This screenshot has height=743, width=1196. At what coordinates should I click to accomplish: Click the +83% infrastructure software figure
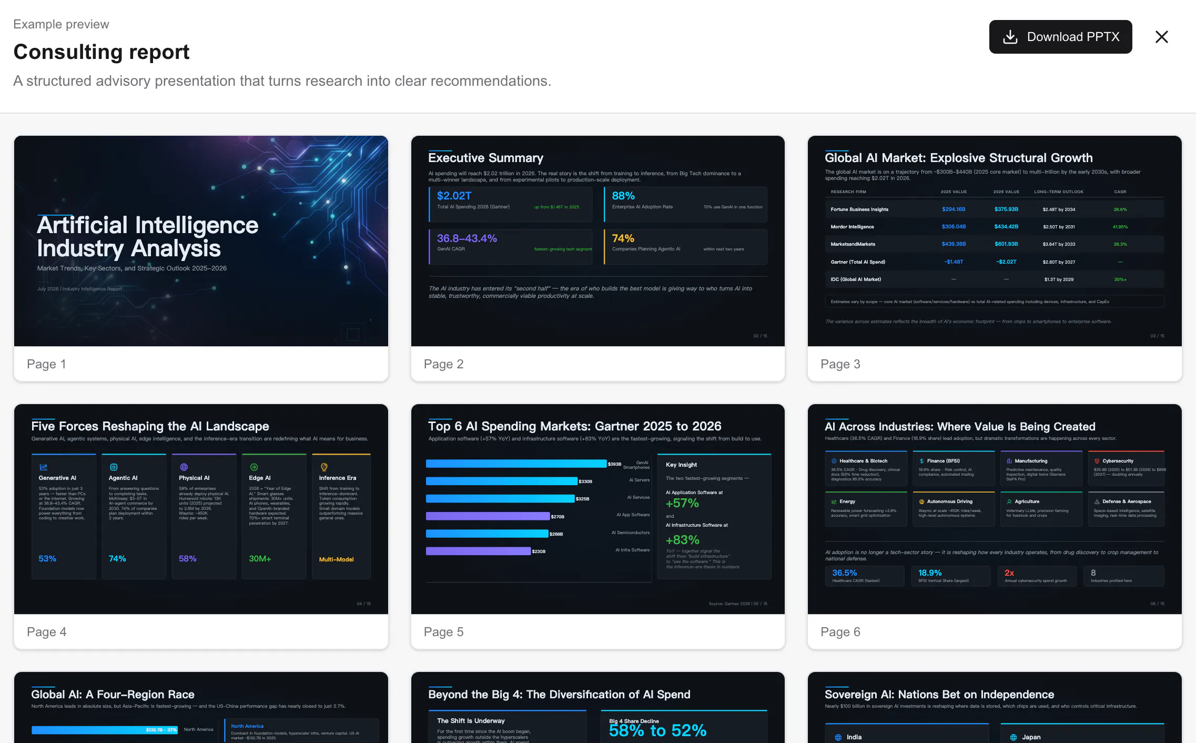682,540
